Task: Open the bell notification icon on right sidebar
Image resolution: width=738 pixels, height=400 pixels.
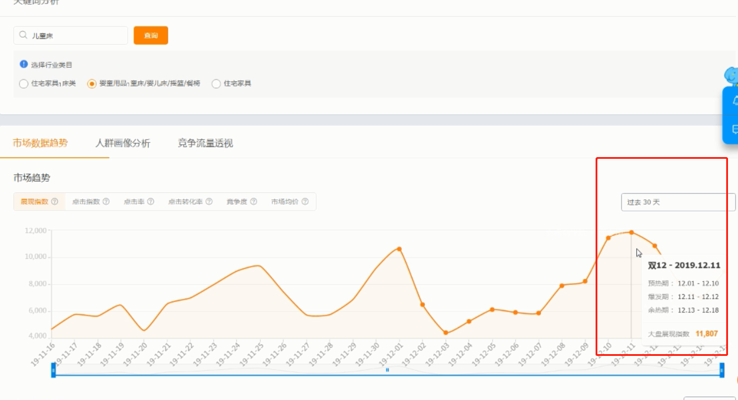Action: (x=734, y=101)
